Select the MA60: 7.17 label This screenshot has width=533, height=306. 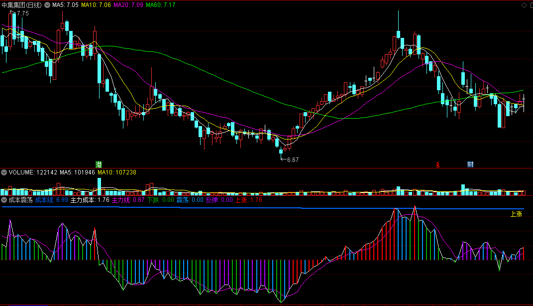[160, 5]
